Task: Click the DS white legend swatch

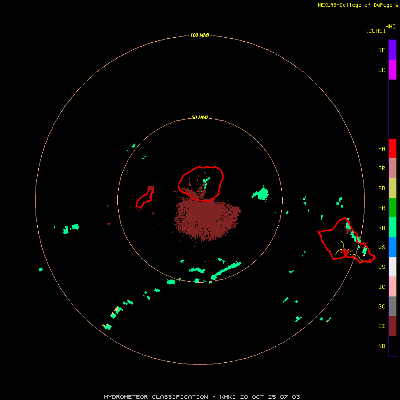Action: [392, 267]
